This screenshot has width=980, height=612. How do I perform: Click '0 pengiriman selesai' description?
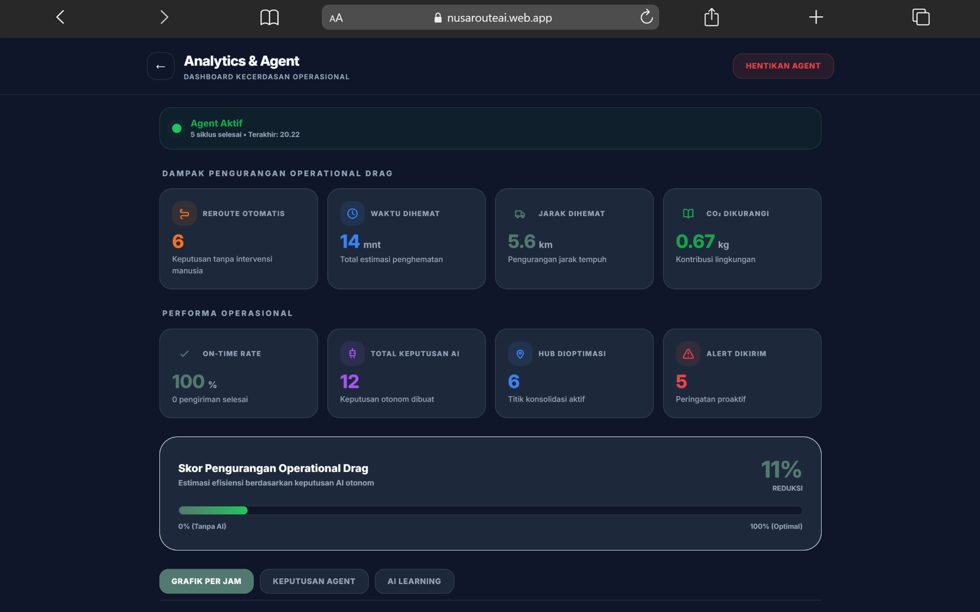[210, 400]
